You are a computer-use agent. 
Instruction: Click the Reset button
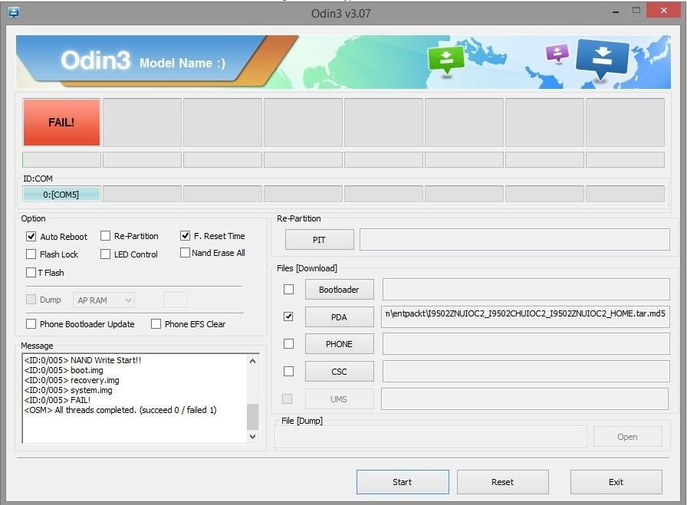tap(502, 482)
